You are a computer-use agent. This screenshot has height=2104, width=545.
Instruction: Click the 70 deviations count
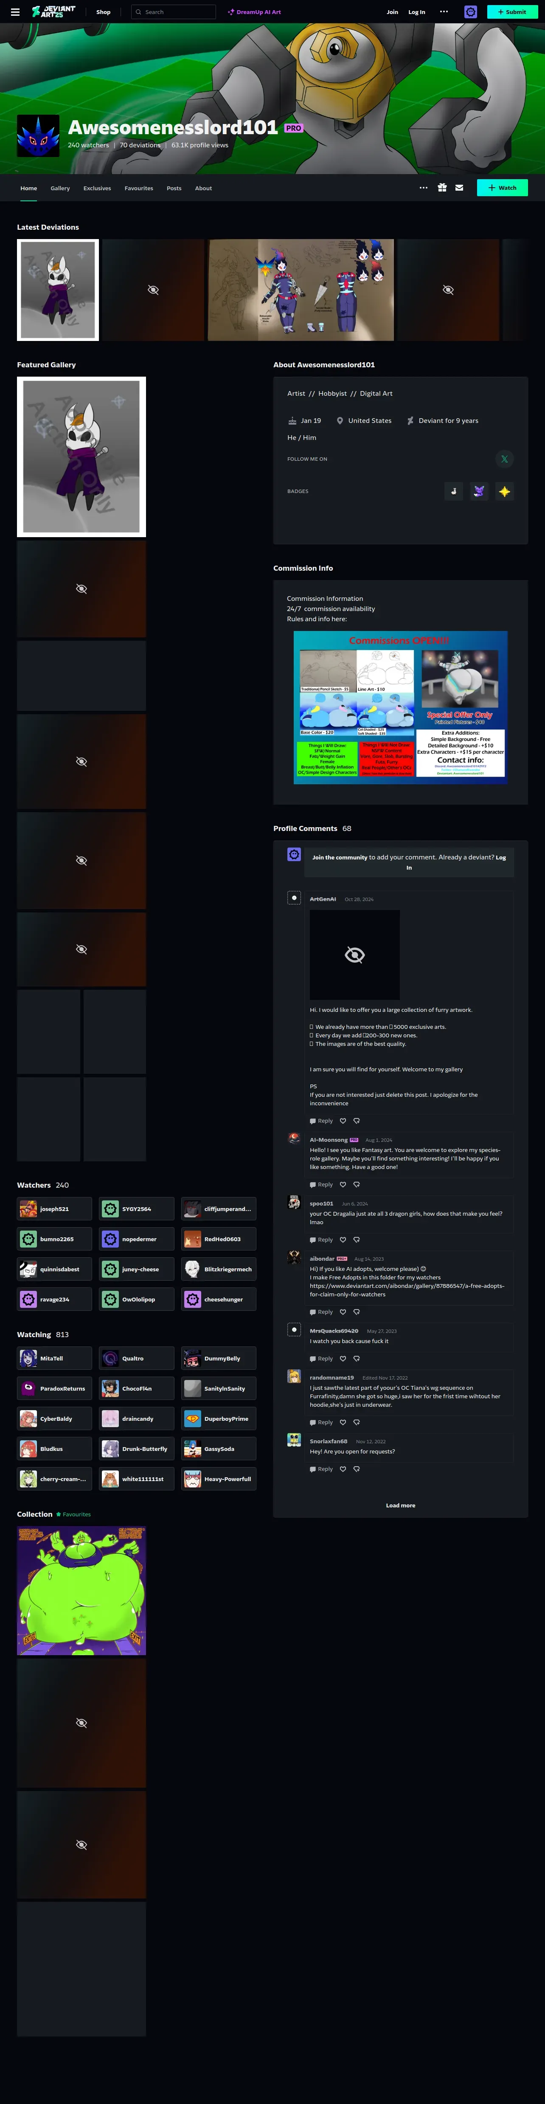[140, 145]
